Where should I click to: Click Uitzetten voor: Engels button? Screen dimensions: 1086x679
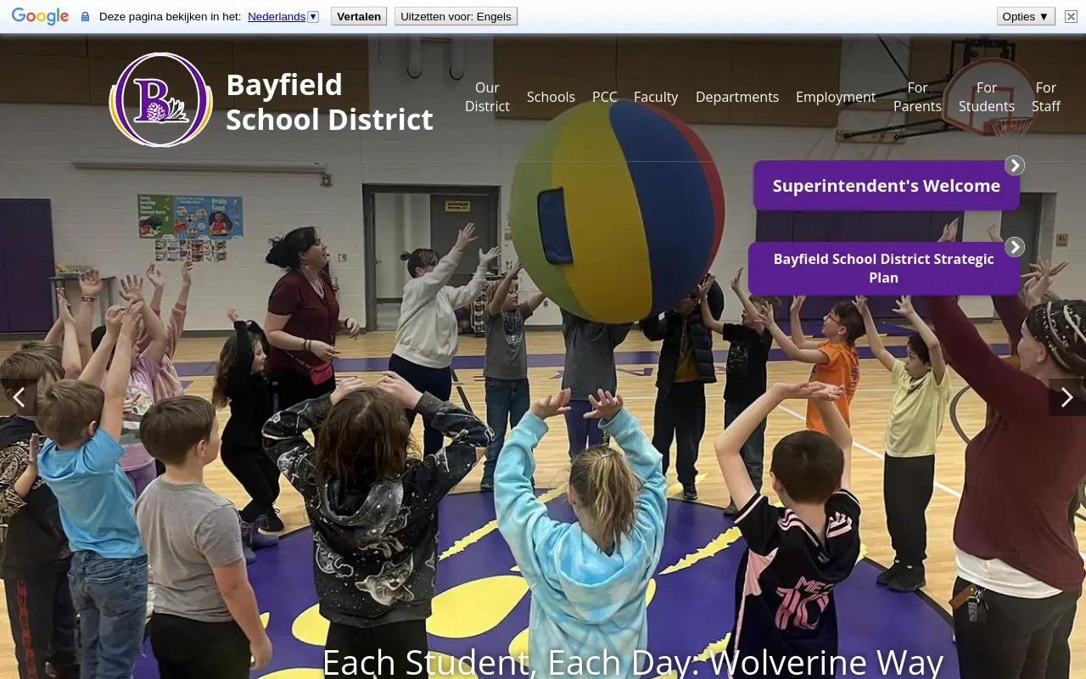[x=456, y=16]
